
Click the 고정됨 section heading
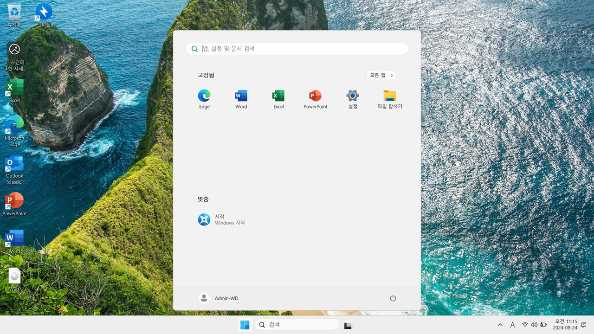(206, 75)
